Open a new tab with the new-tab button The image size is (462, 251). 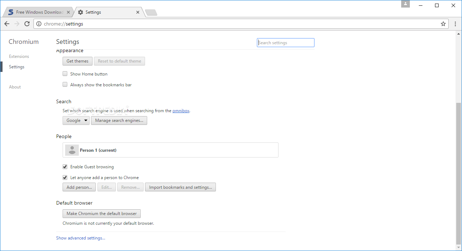tap(151, 13)
